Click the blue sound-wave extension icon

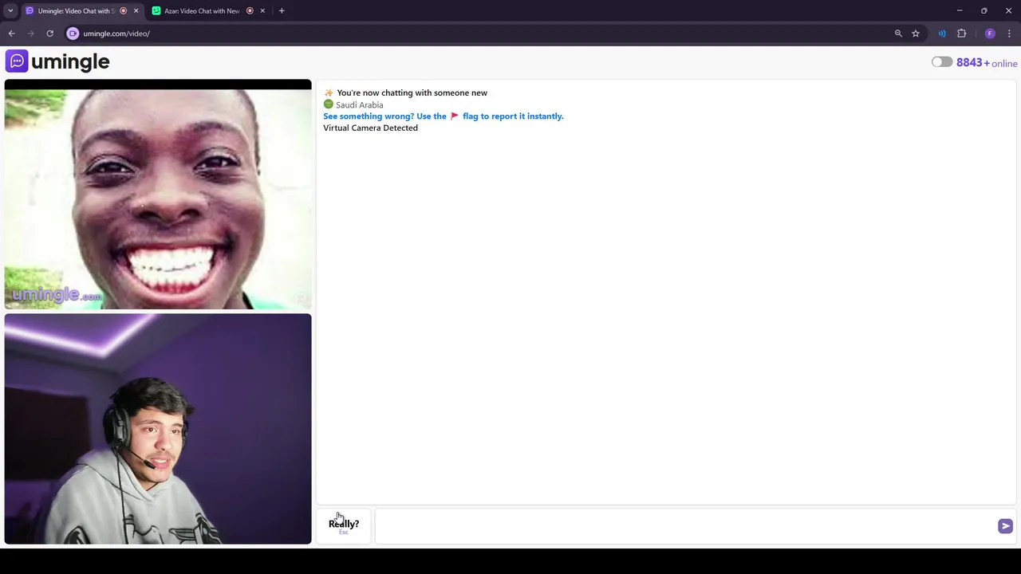942,33
